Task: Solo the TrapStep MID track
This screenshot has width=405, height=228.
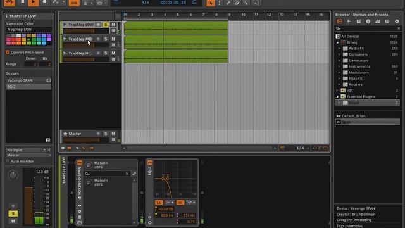Action: [106, 39]
